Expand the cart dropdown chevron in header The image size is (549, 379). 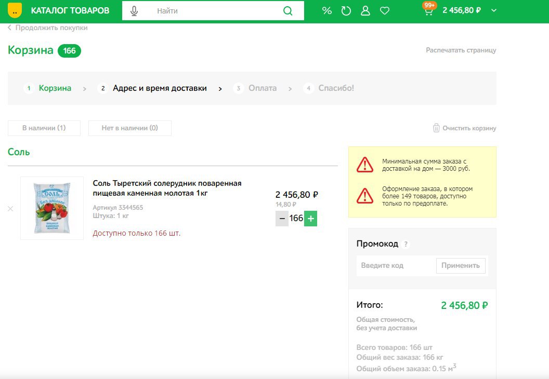point(494,10)
